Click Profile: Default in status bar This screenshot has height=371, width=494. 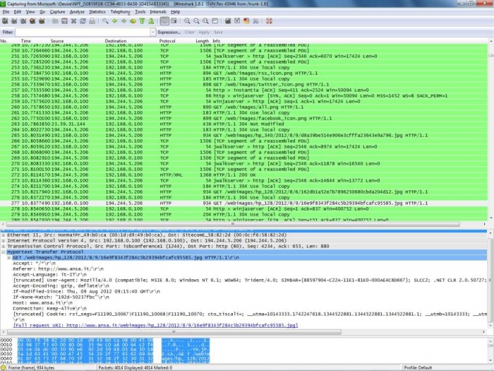point(418,367)
